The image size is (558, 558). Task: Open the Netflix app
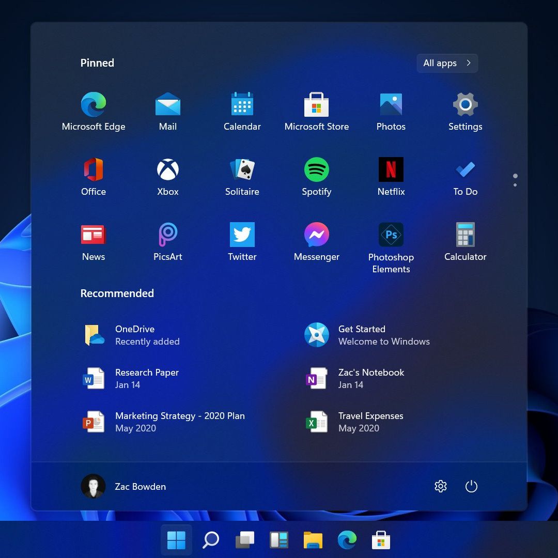tap(391, 171)
